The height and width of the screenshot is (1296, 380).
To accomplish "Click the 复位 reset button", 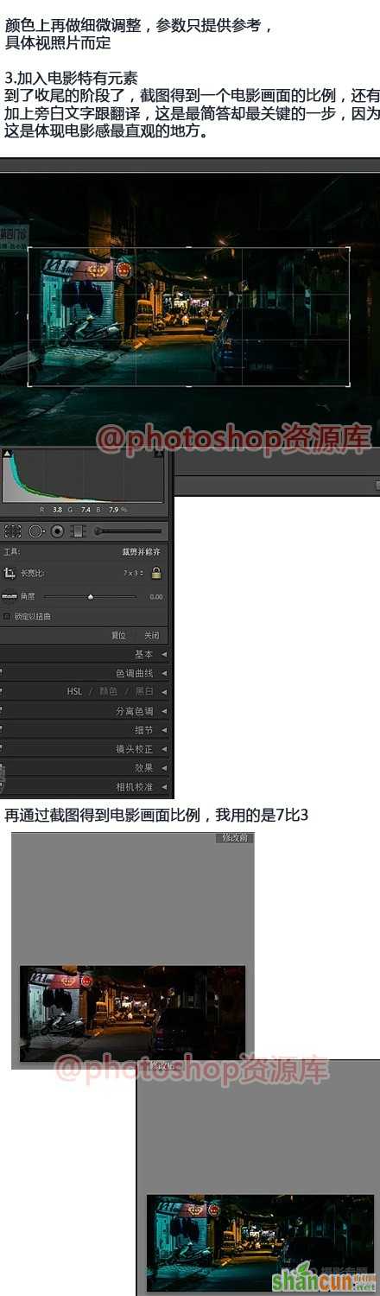I will click(x=118, y=635).
